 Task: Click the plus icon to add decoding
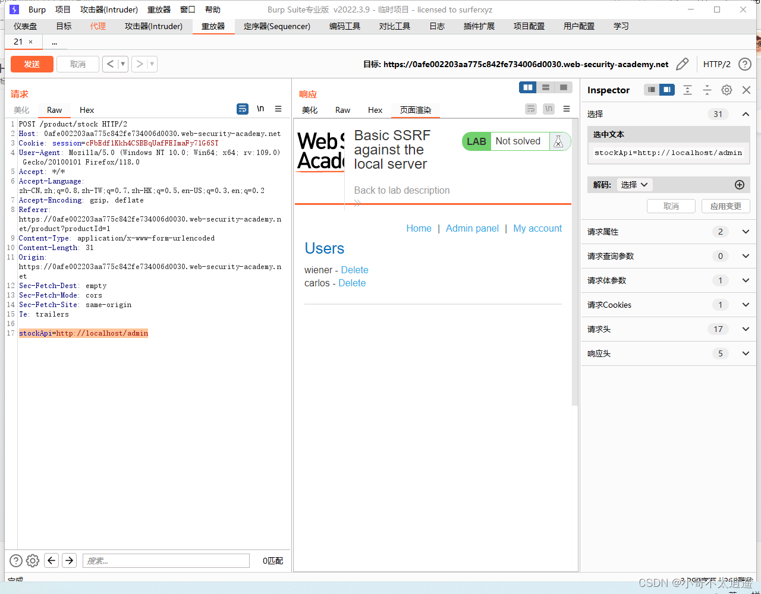[x=740, y=185]
